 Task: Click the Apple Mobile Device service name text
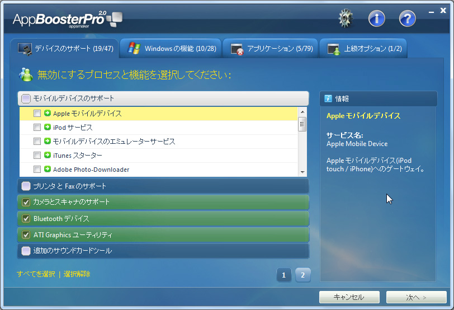(357, 144)
